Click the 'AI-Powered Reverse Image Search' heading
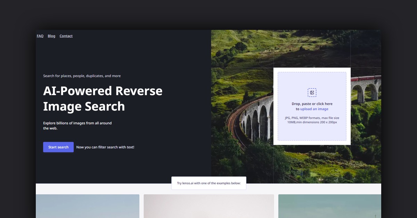The height and width of the screenshot is (218, 417). (103, 98)
